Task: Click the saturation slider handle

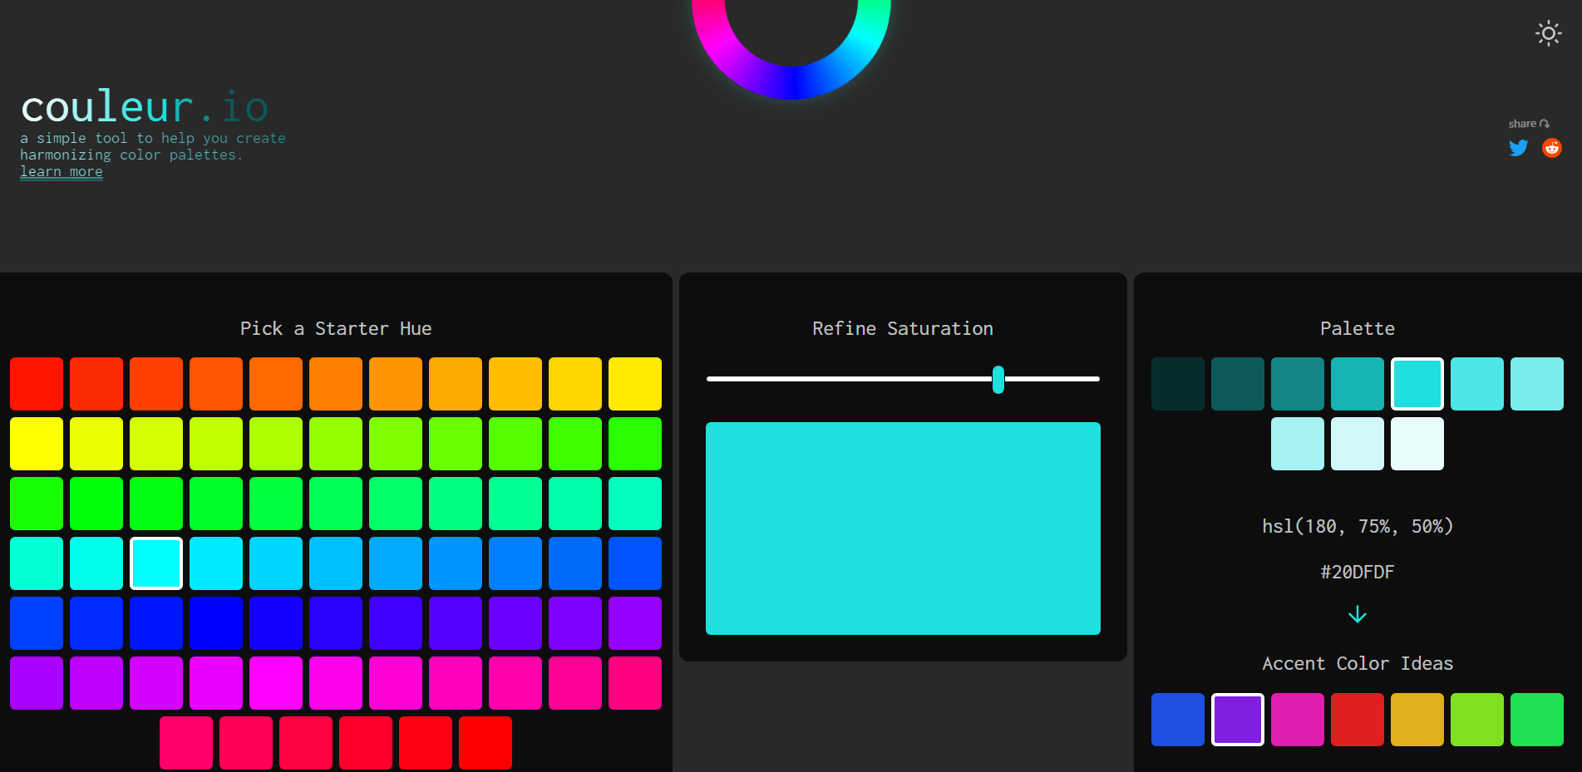Action: pyautogui.click(x=998, y=379)
